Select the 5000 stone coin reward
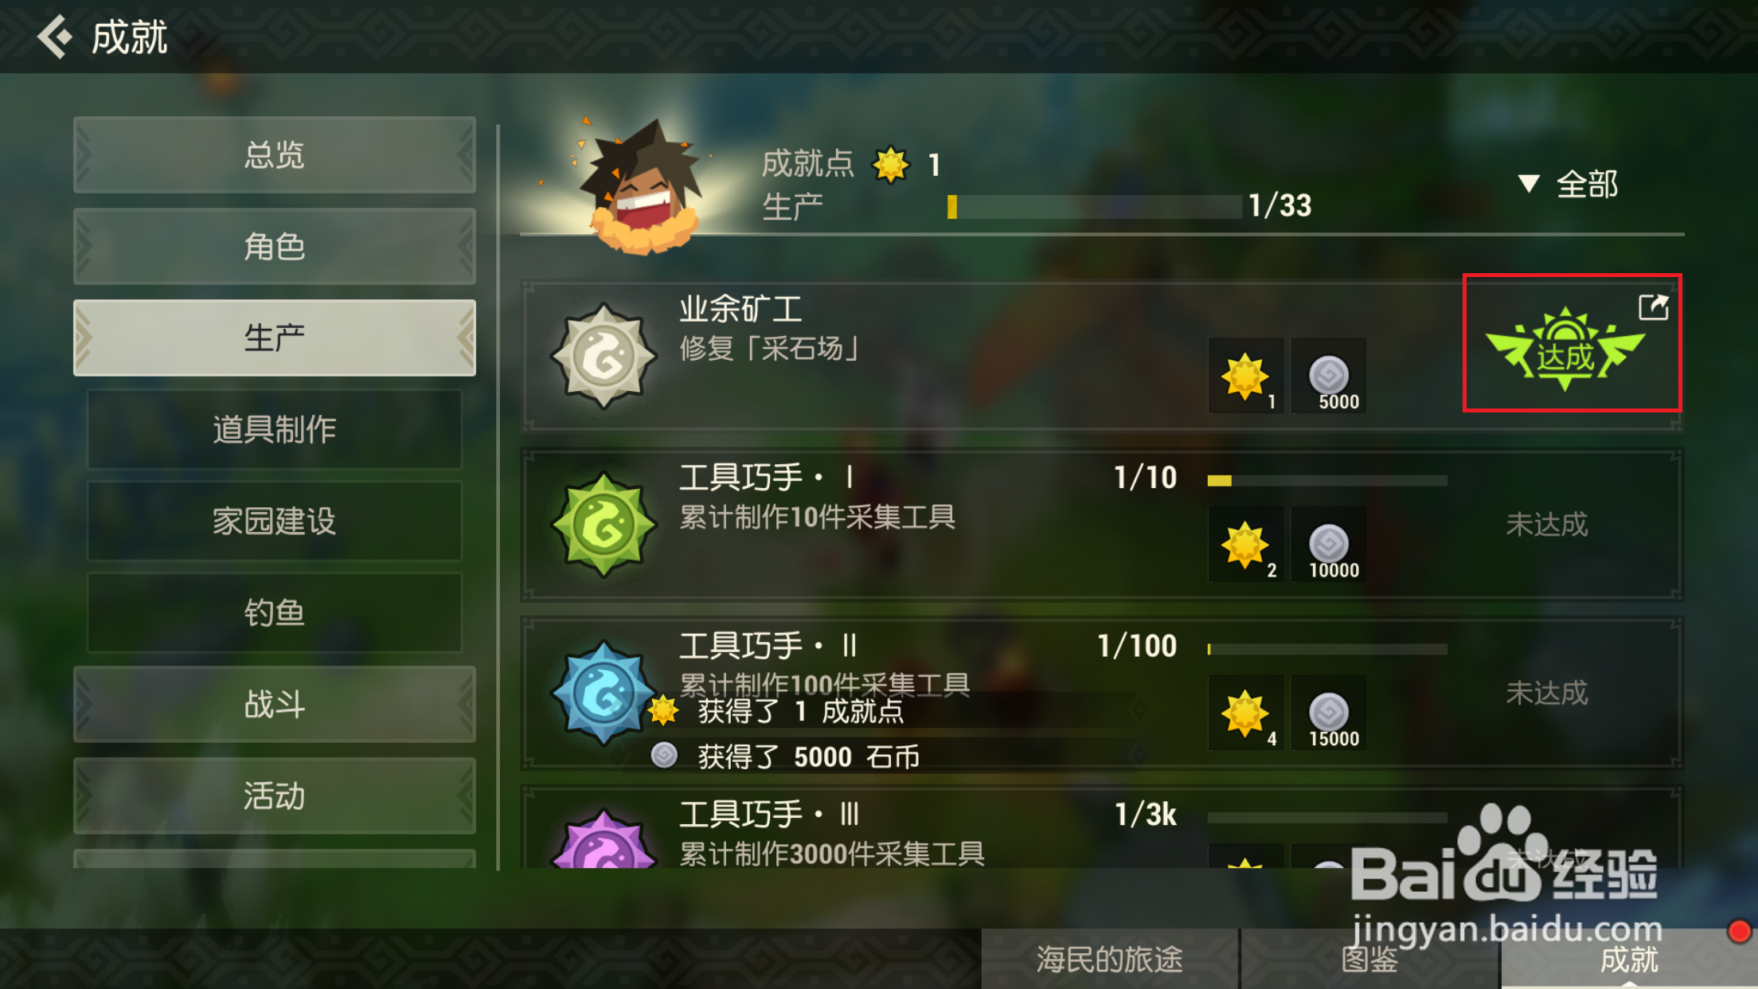The image size is (1758, 989). tap(1329, 376)
